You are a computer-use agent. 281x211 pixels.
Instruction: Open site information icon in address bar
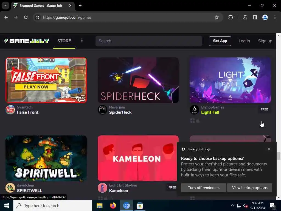[37, 17]
